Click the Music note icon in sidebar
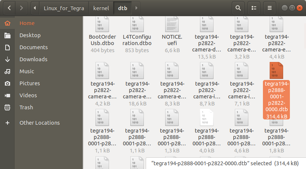The image size is (306, 169). tap(7, 71)
